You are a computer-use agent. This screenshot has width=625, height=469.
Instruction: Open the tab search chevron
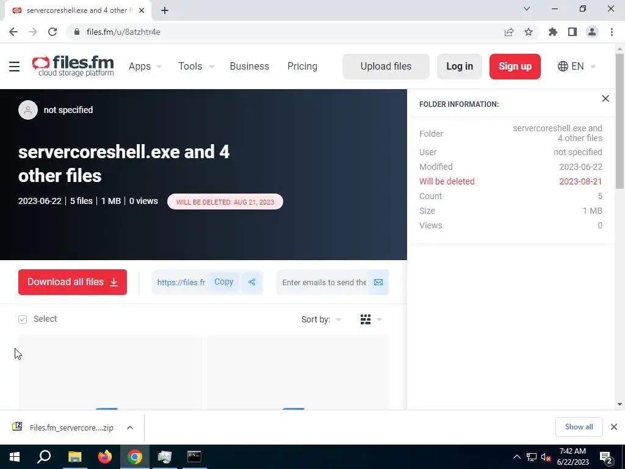pos(527,9)
